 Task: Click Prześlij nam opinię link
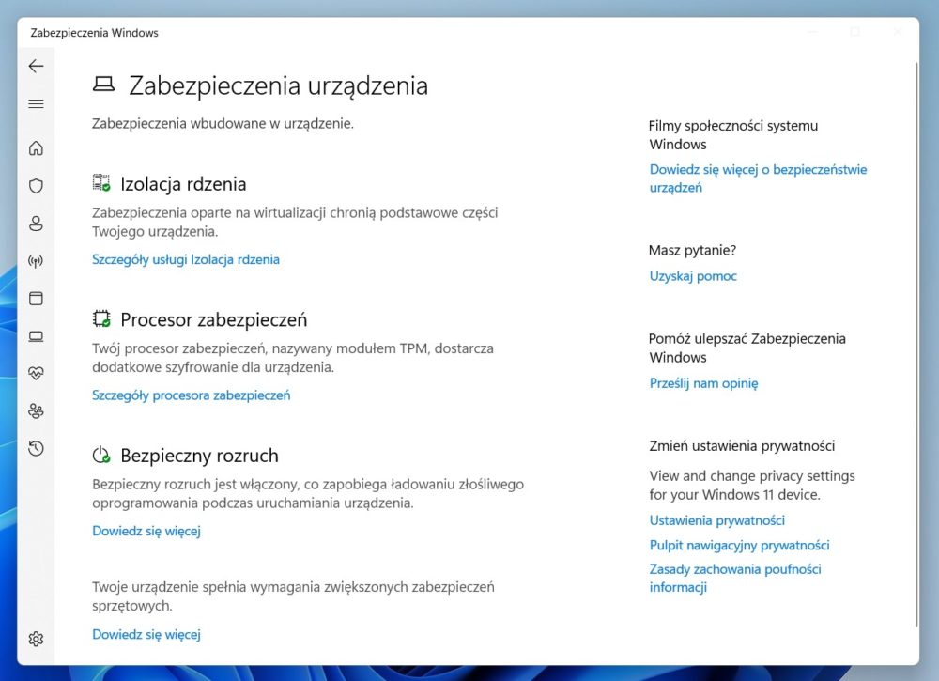coord(703,383)
